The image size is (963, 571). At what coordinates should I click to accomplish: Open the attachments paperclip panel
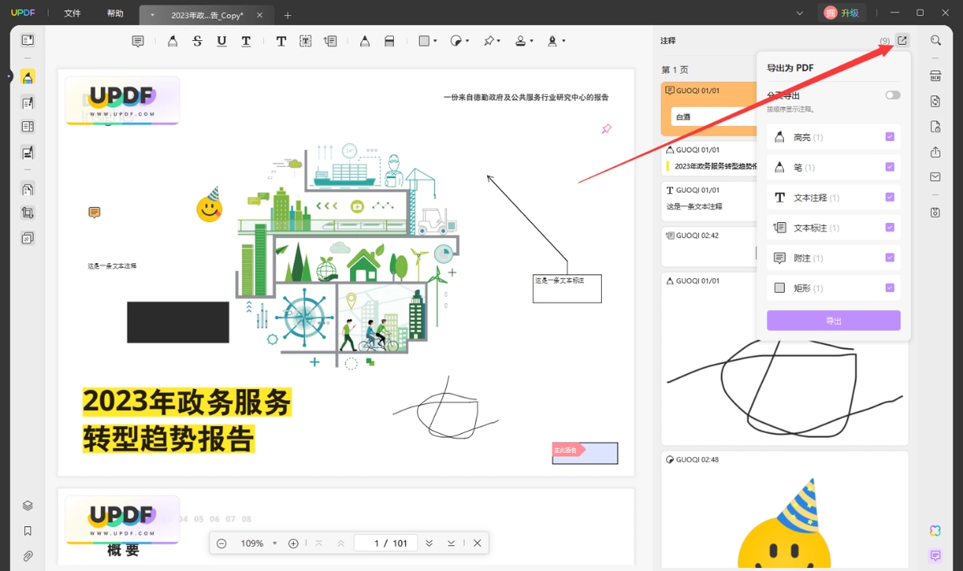(x=28, y=556)
